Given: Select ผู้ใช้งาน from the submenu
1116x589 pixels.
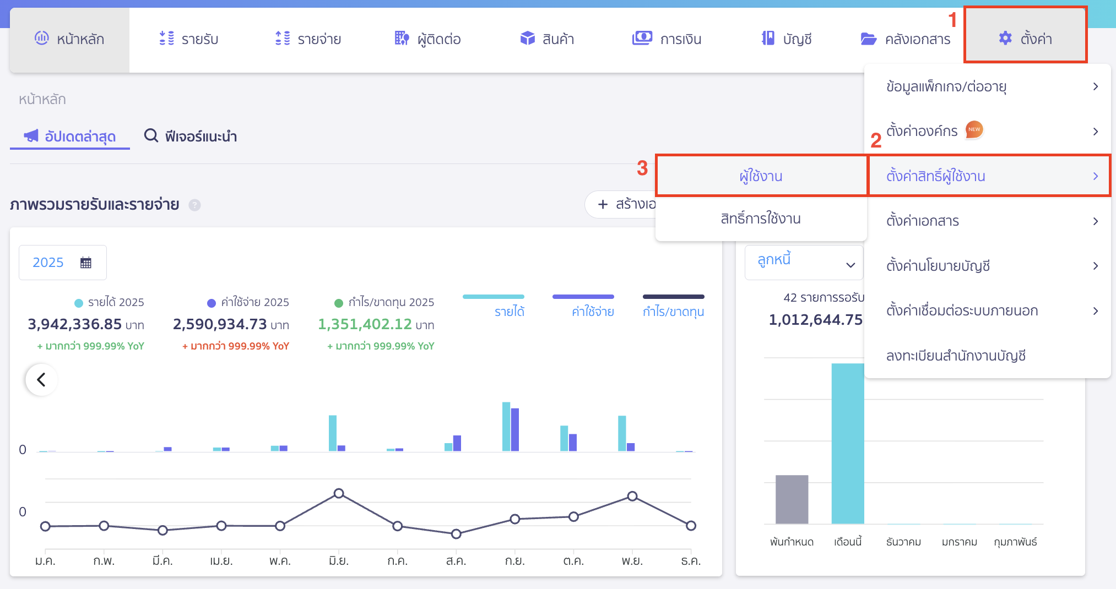Looking at the screenshot, I should coord(761,176).
